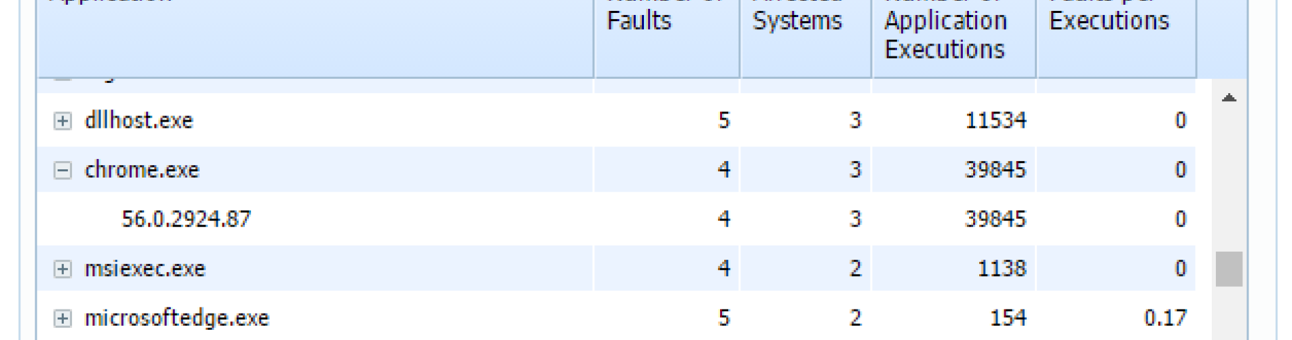Collapse the chrome.exe row
The width and height of the screenshot is (1292, 340).
pos(63,170)
